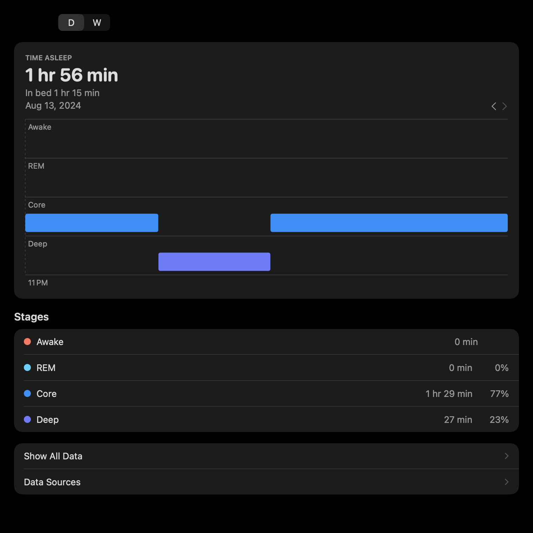Click the purple Deep color dot
Screen dimensions: 533x533
(x=27, y=419)
